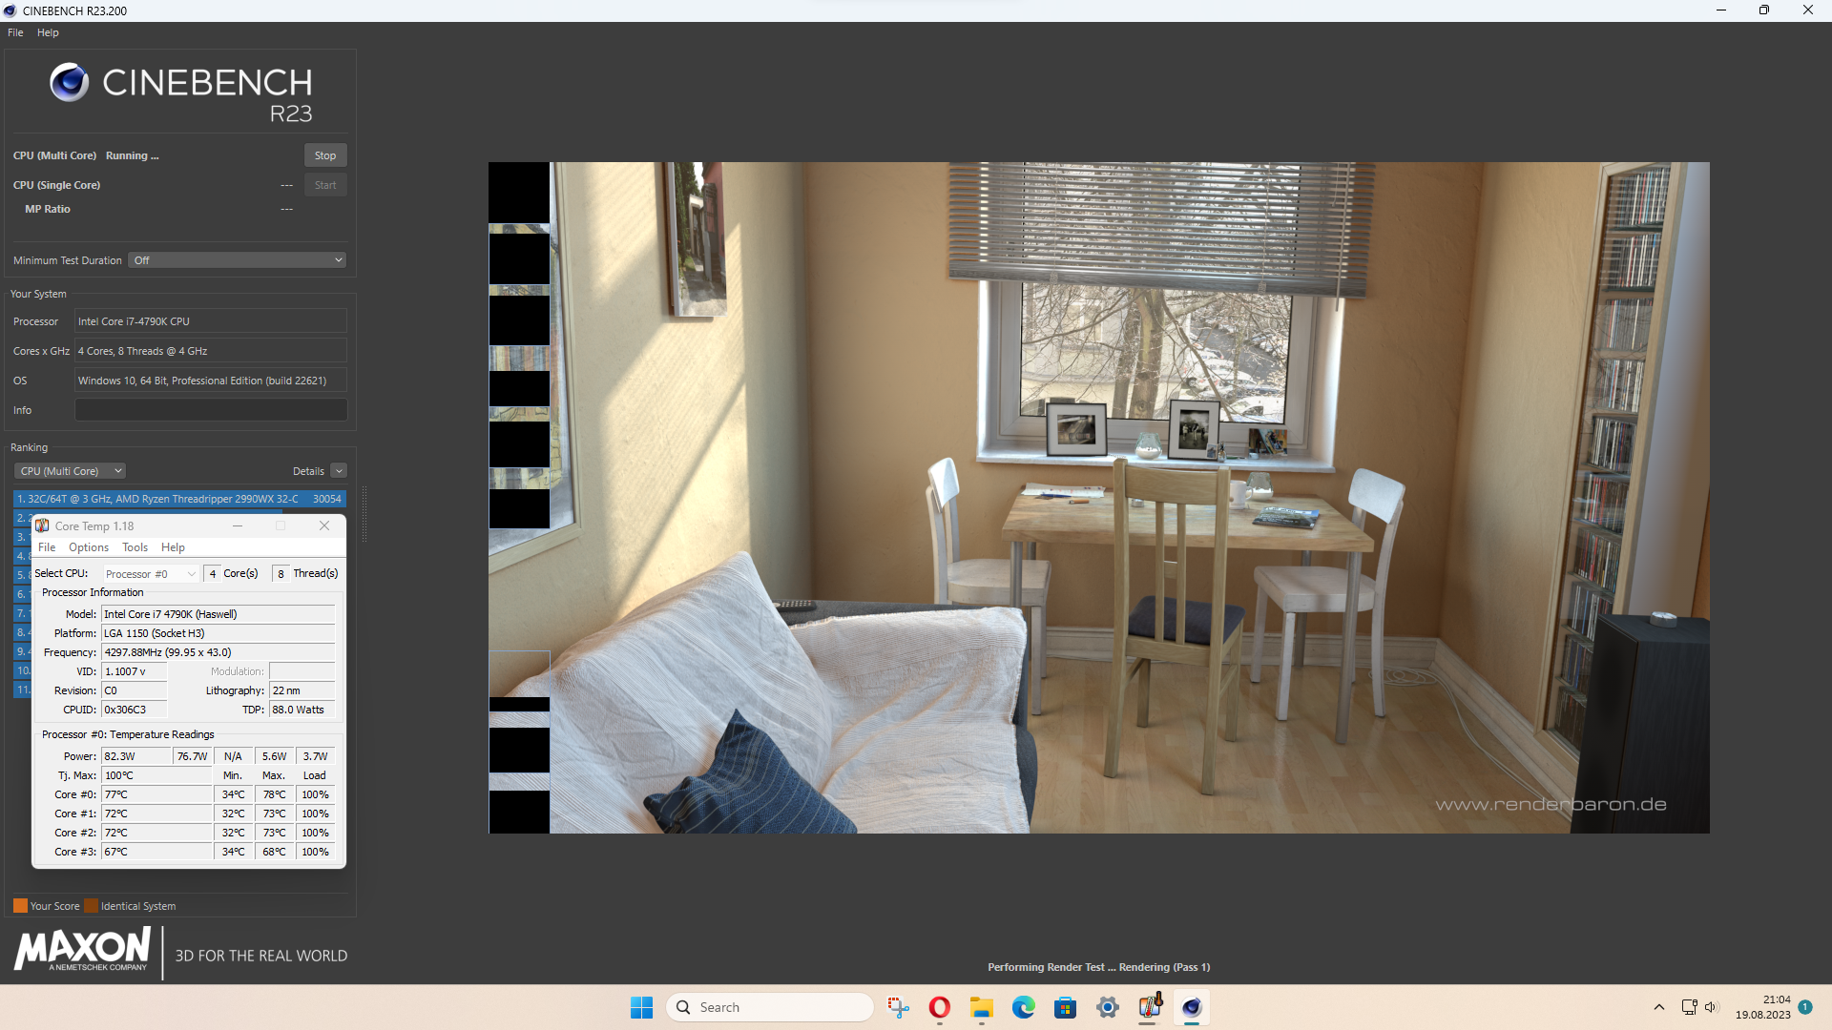Open Core Temp Options menu
The height and width of the screenshot is (1030, 1832).
pos(89,547)
